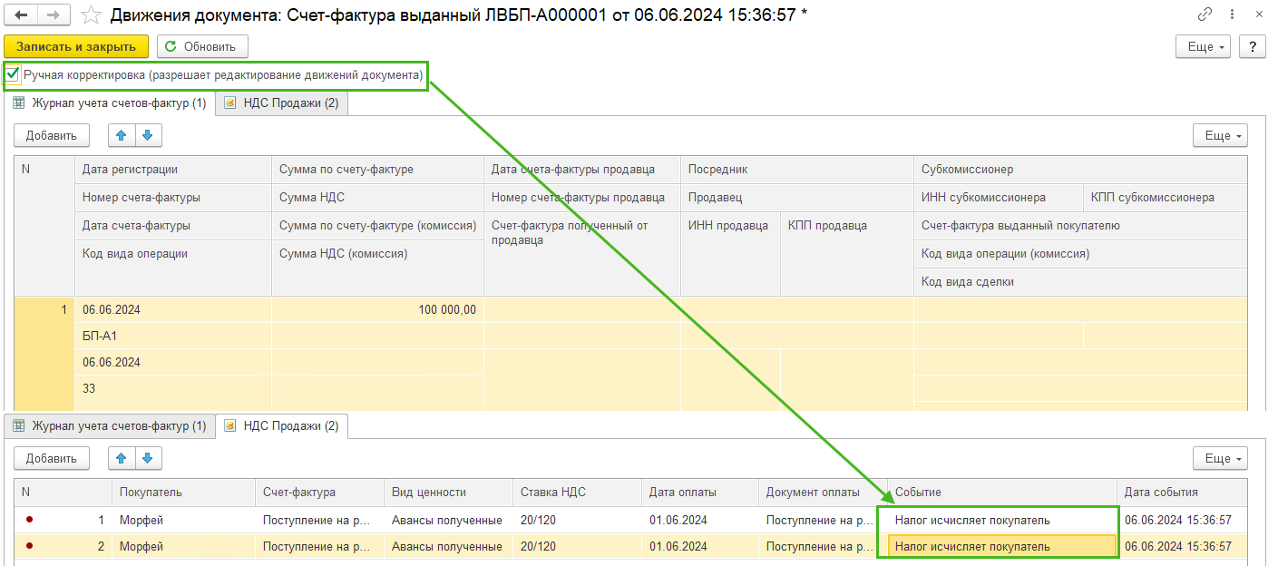
Task: Select the БП-А1 invoice number cell
Action: click(x=172, y=336)
